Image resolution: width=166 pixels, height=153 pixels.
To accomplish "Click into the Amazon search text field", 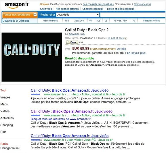I will pos(133,15).
